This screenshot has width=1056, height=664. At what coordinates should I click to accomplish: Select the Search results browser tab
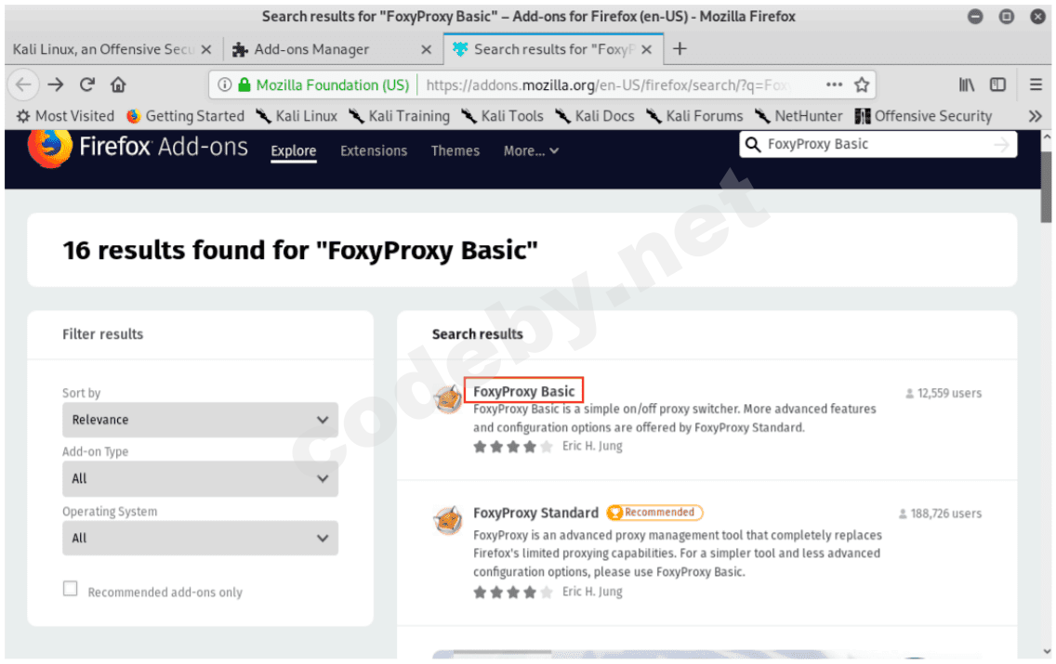pos(553,50)
